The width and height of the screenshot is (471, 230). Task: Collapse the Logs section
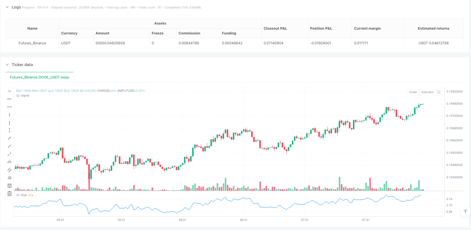7,7
